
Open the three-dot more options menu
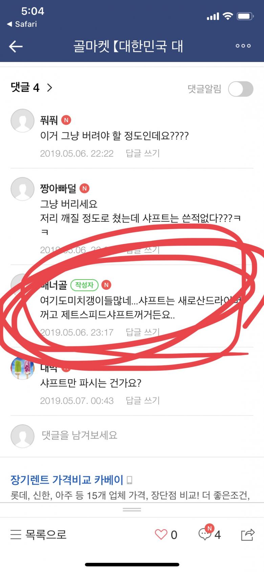243,46
